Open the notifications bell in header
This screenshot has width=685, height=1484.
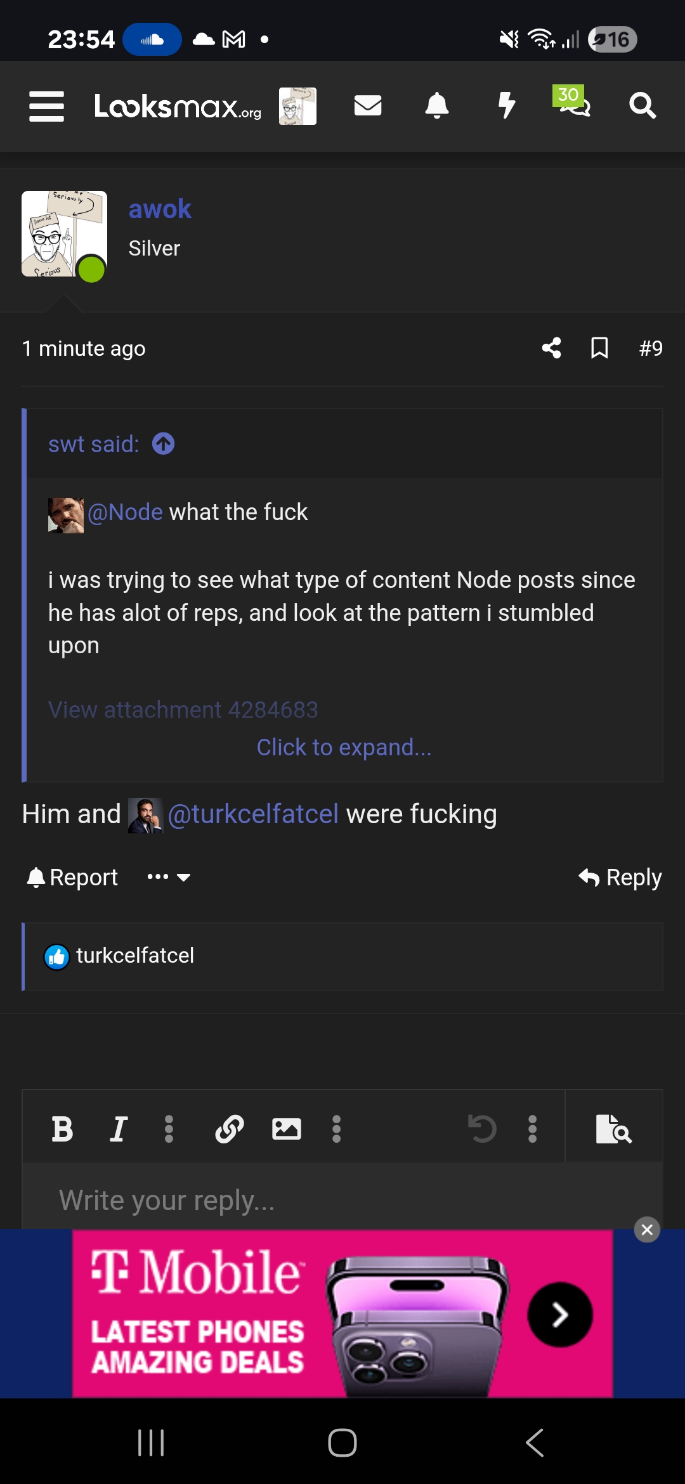[x=436, y=105]
